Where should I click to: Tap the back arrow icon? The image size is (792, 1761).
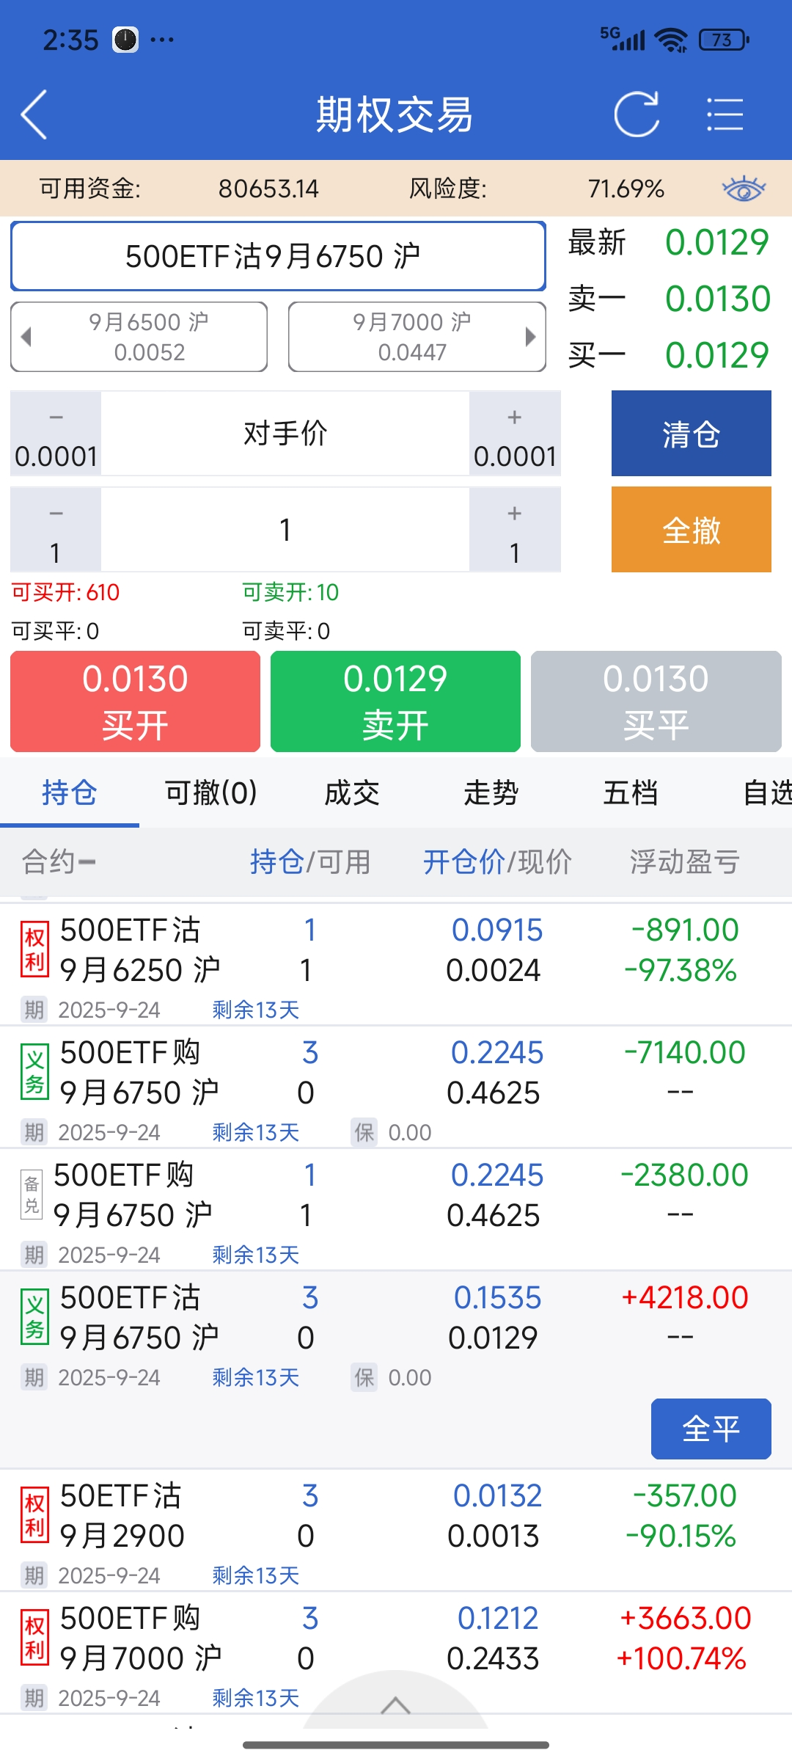pyautogui.click(x=34, y=114)
